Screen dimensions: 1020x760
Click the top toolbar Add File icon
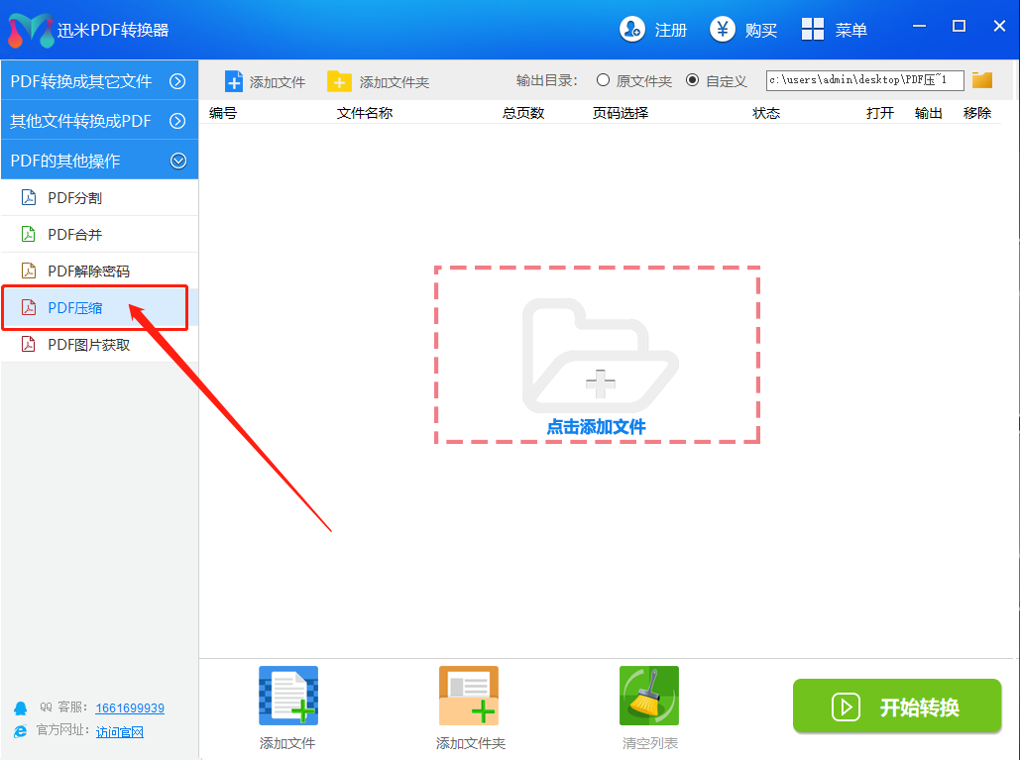coord(234,81)
